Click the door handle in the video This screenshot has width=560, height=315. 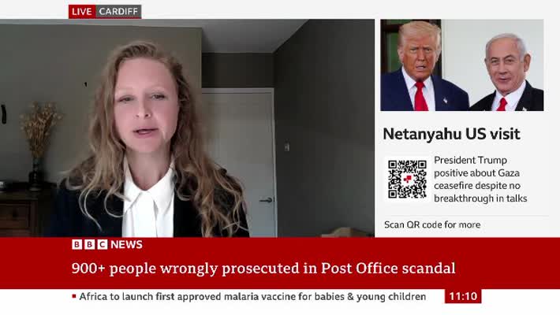[266, 200]
